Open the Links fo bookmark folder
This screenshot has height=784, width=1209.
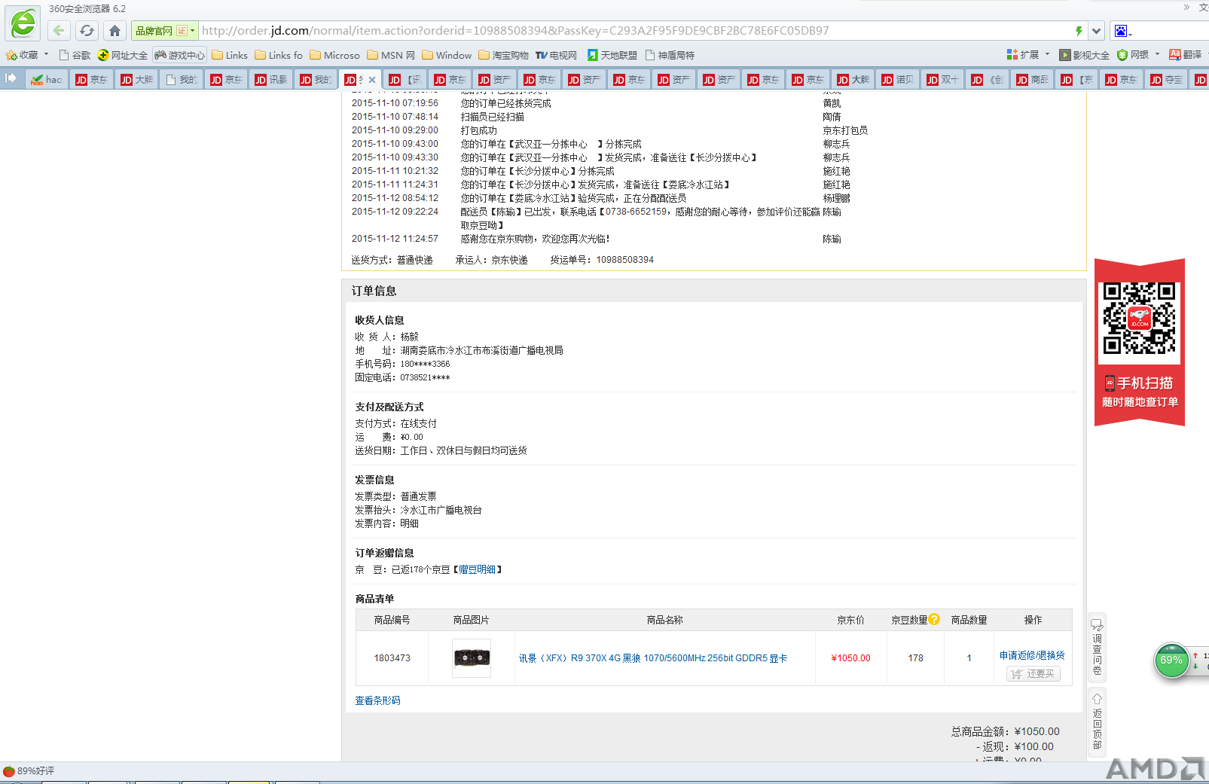coord(279,55)
